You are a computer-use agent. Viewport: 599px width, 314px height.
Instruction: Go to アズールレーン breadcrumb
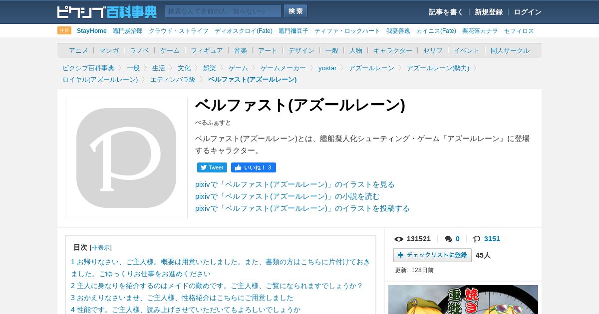371,68
